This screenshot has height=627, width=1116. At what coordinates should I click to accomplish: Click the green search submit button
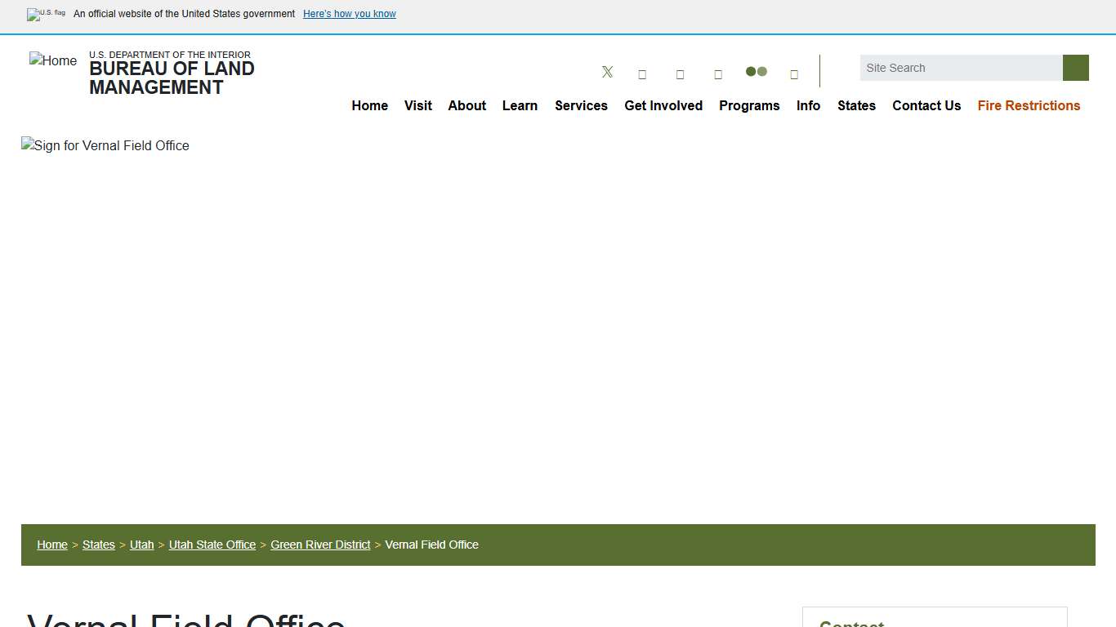[1075, 68]
